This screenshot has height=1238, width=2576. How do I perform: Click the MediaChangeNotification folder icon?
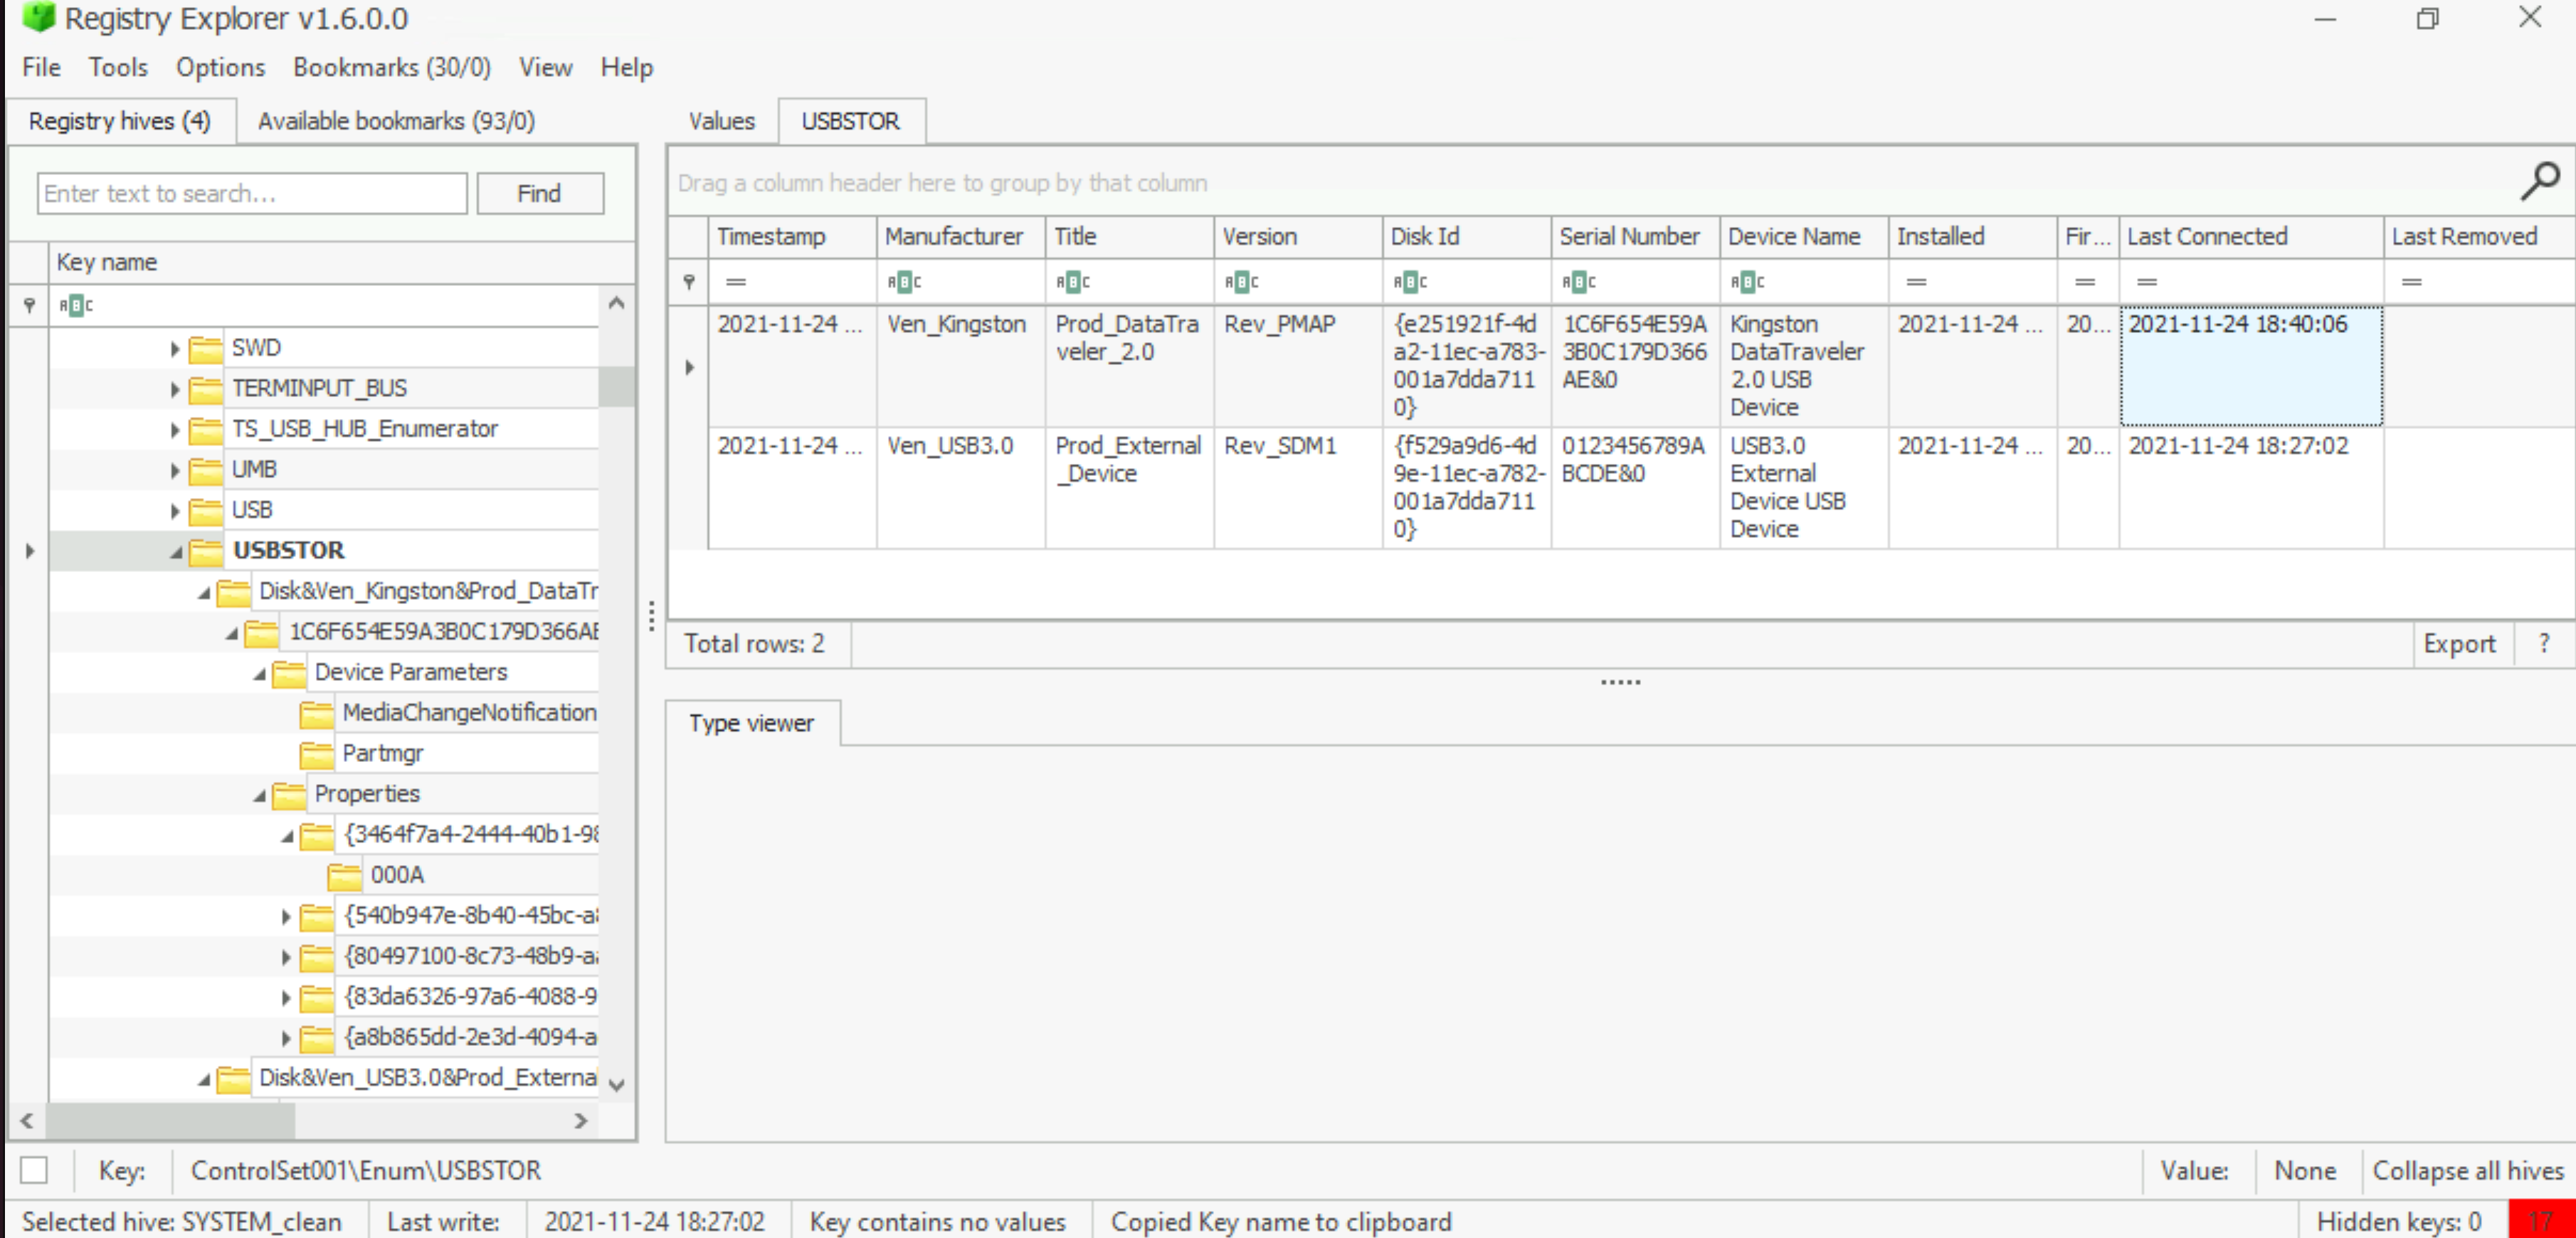(316, 713)
